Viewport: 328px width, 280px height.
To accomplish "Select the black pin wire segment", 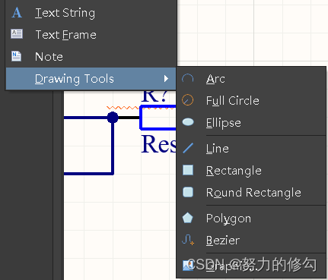I will click(129, 118).
